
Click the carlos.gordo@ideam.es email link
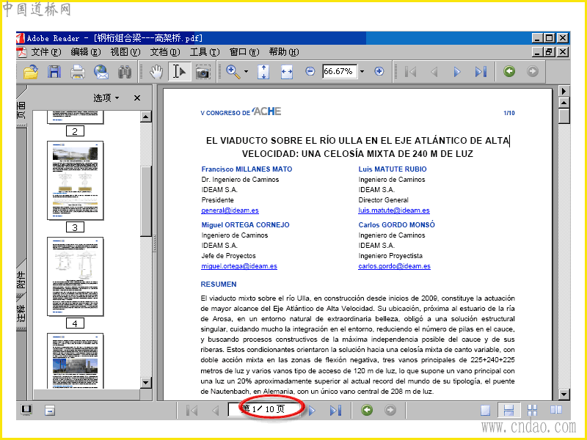click(394, 266)
